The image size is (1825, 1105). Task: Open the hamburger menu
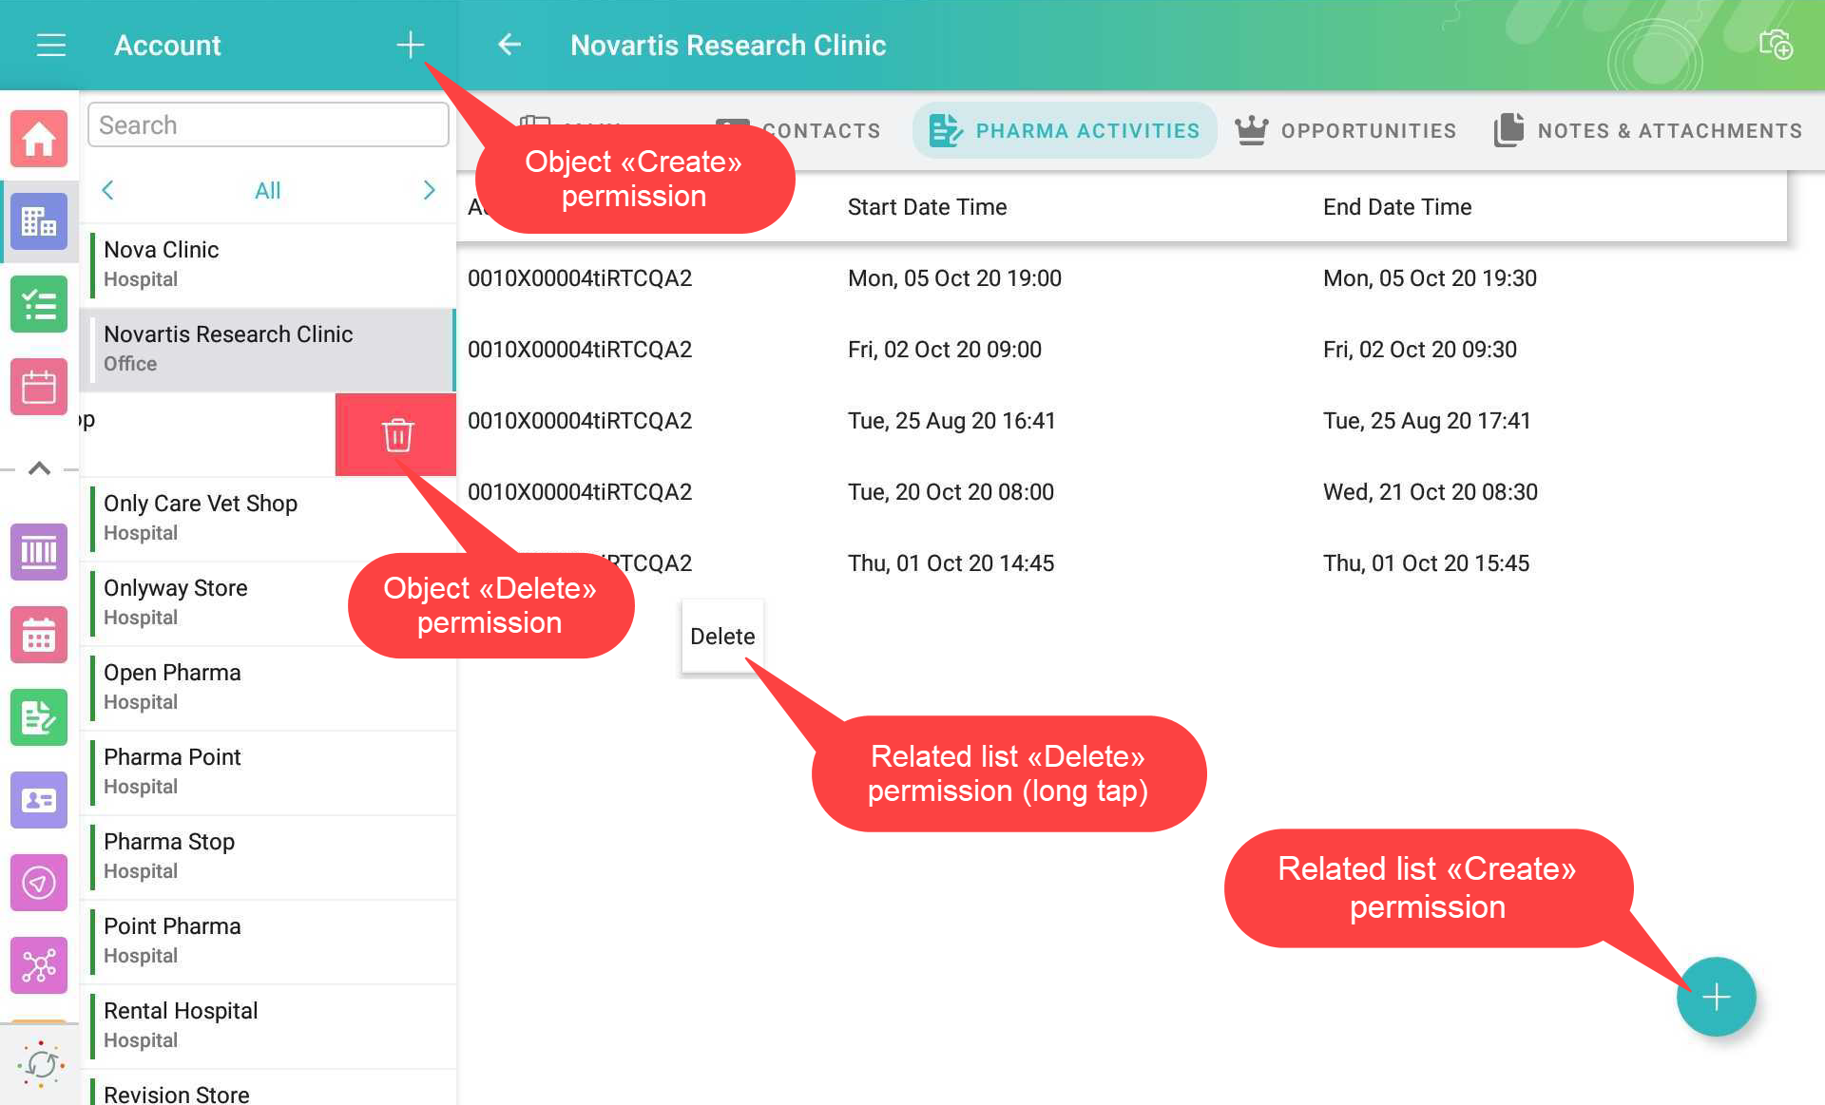pyautogui.click(x=50, y=45)
